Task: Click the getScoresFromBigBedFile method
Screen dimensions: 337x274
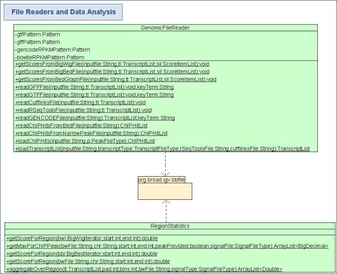Action: 112,72
